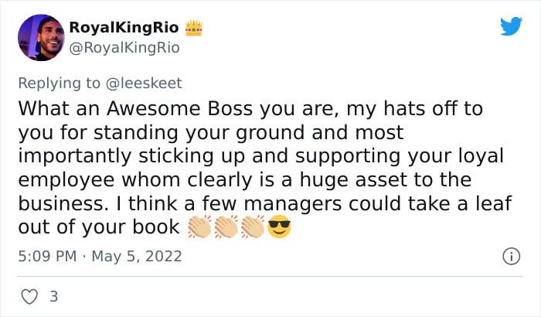Like the tweet with the heart icon

click(x=29, y=297)
